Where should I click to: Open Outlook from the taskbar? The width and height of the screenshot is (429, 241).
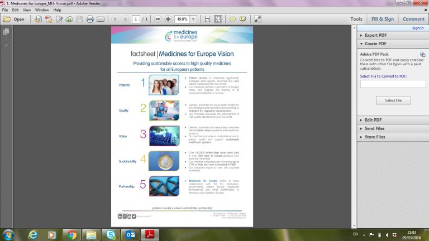130,235
